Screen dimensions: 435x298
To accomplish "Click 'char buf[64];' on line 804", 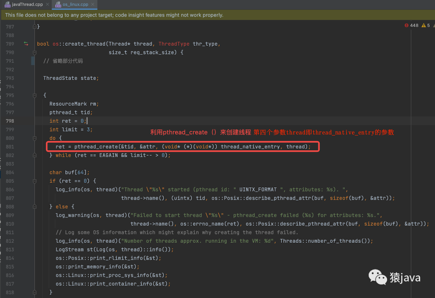I will pyautogui.click(x=70, y=172).
